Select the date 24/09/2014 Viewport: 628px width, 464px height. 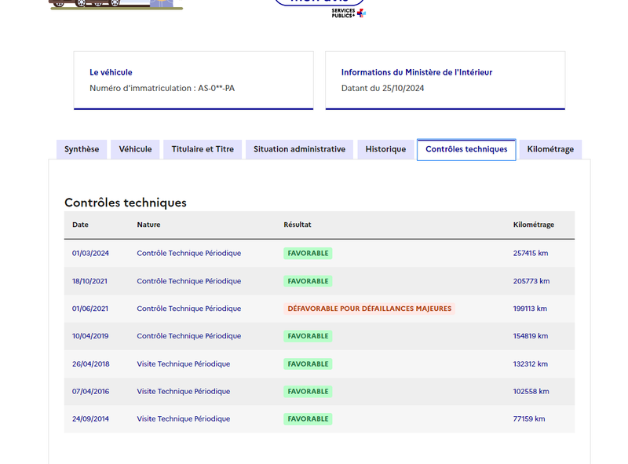(x=90, y=419)
